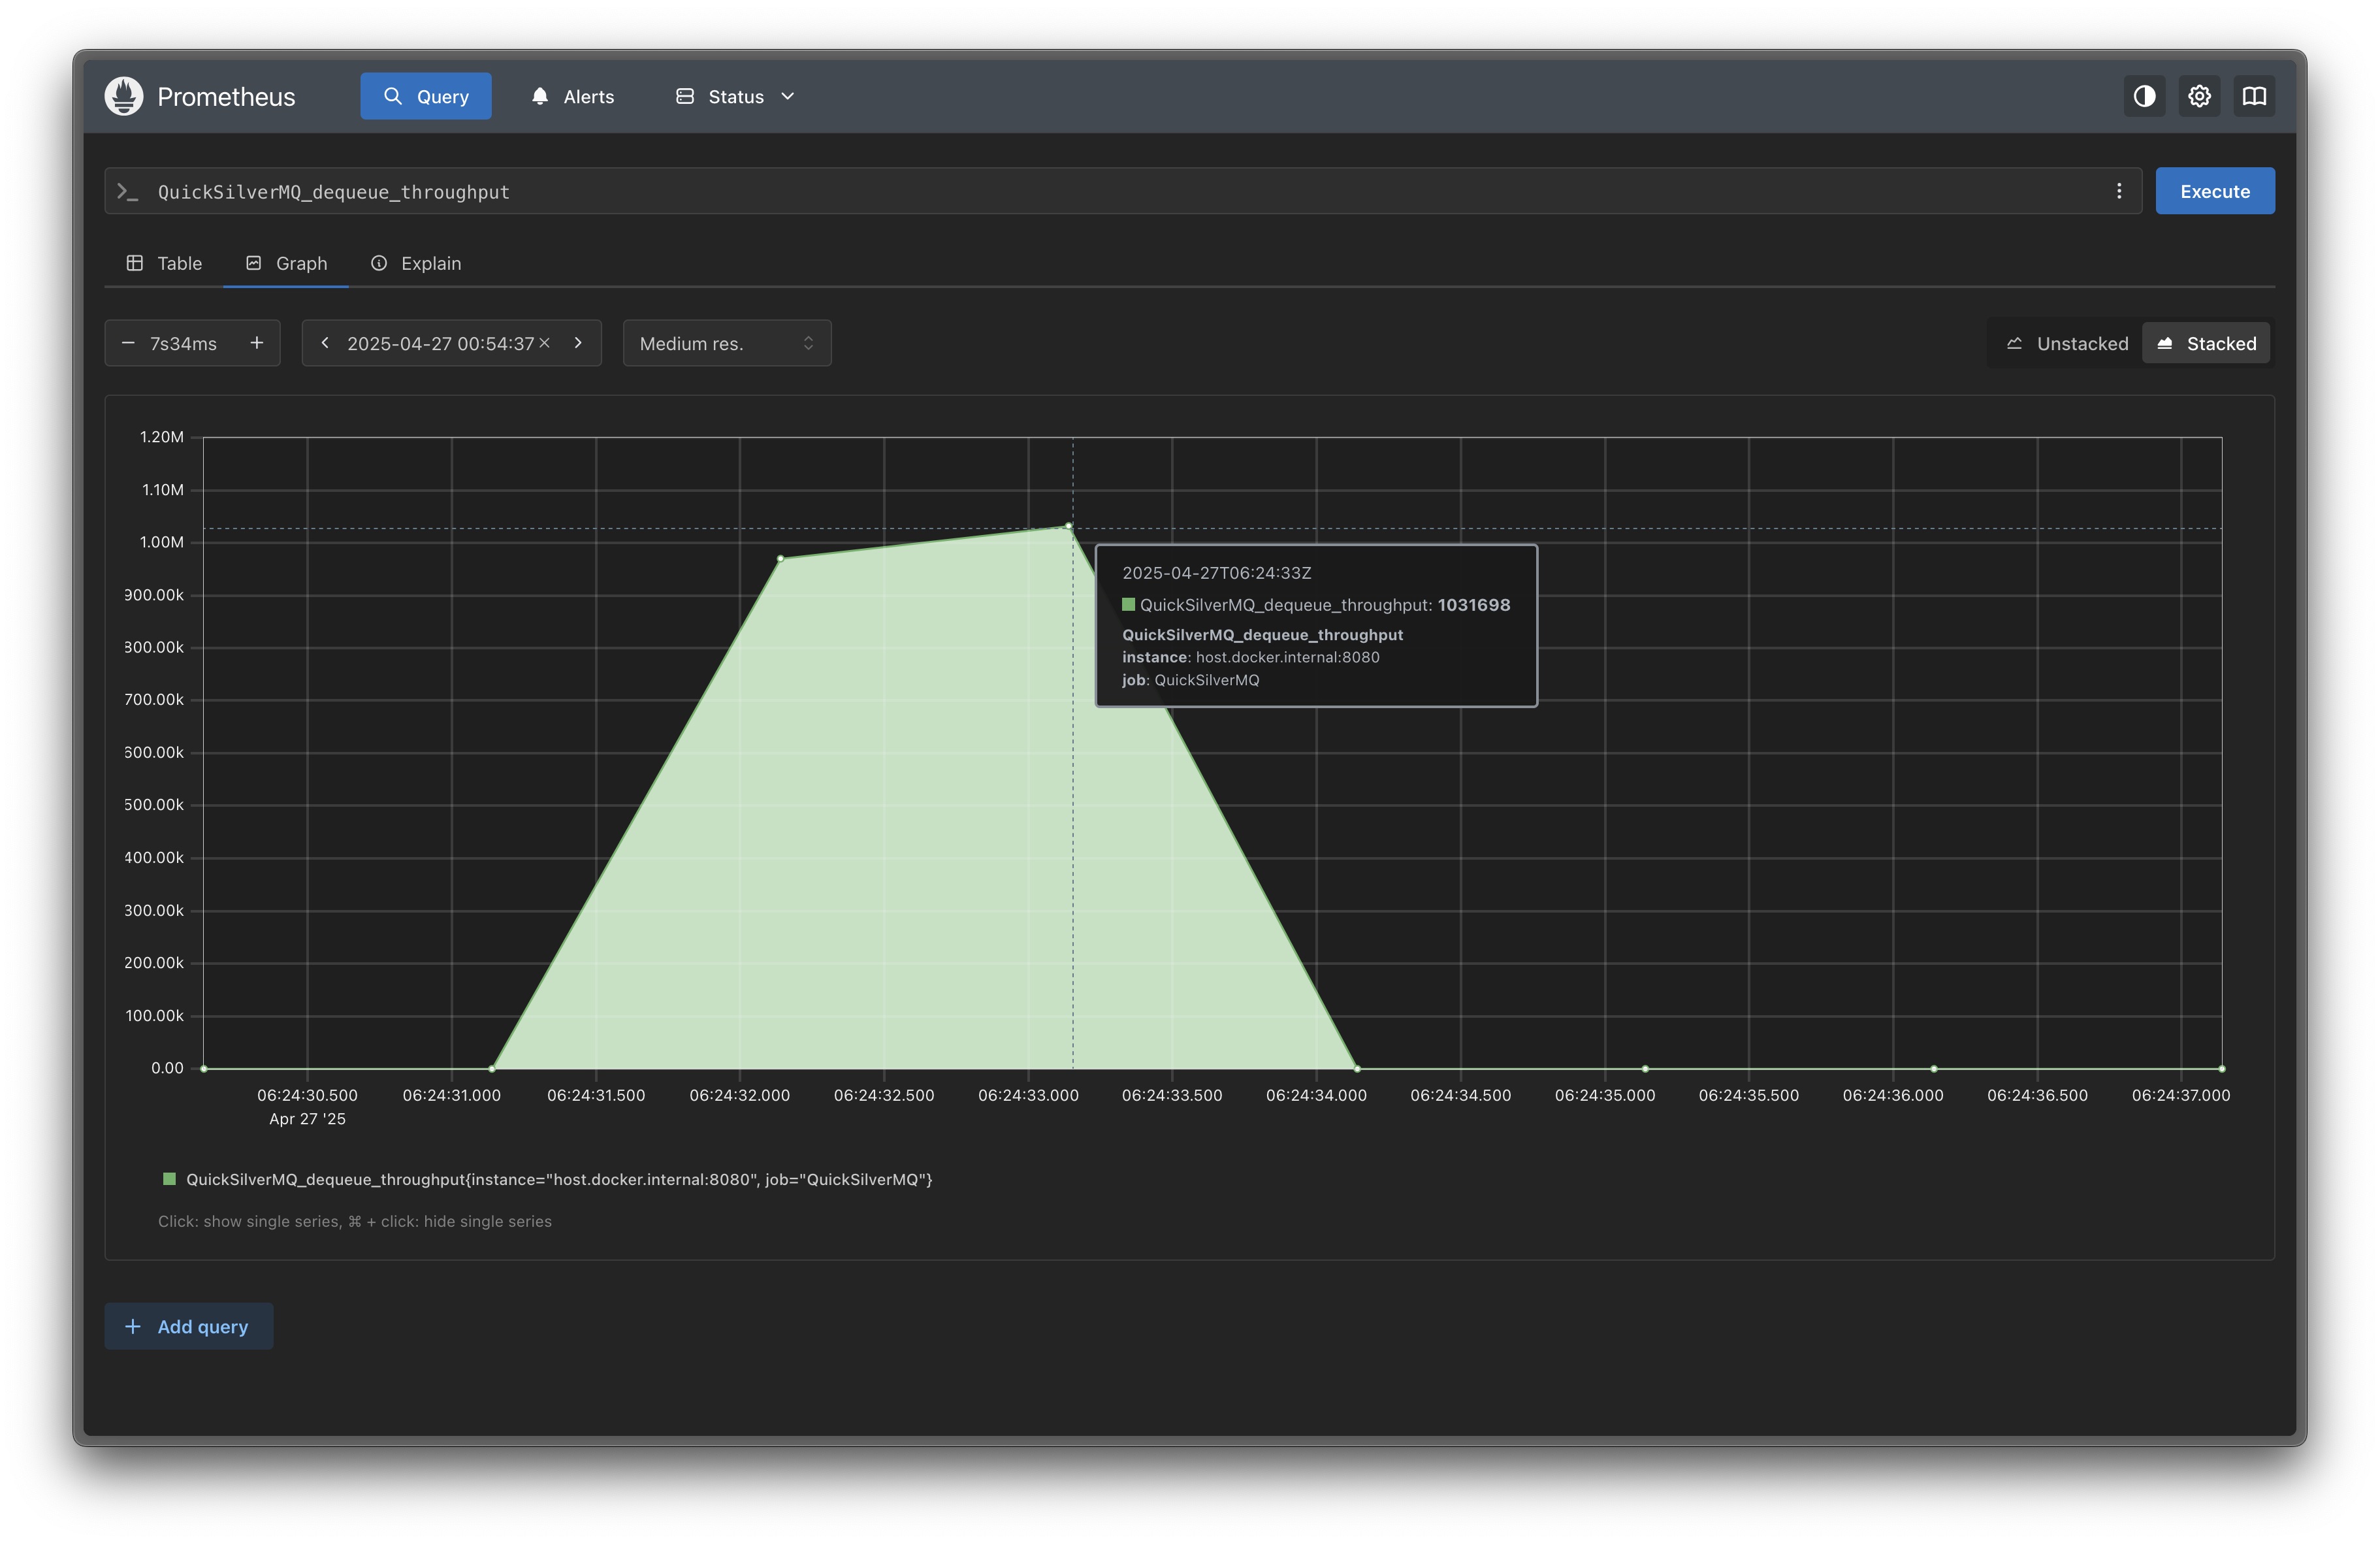Switch chart to Stacked mode
2380x1543 pixels.
click(x=2207, y=343)
